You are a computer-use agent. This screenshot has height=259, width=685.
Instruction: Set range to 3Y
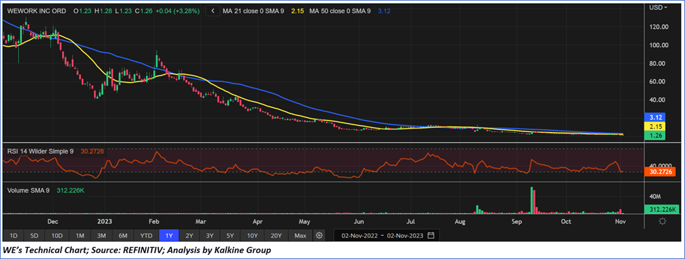pos(210,236)
